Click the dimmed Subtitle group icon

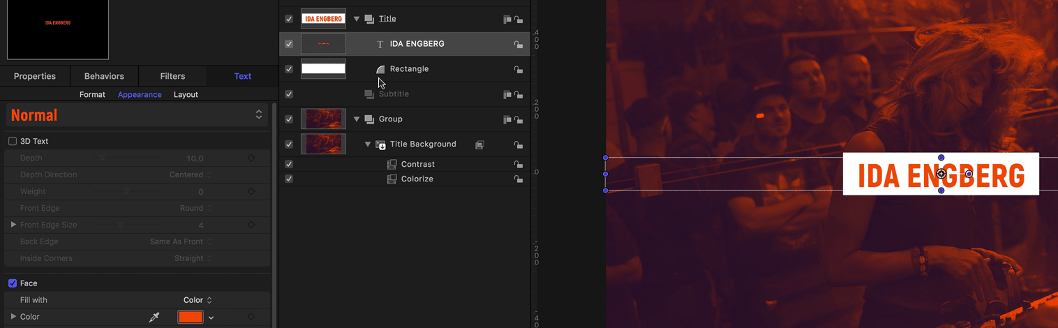coord(369,94)
